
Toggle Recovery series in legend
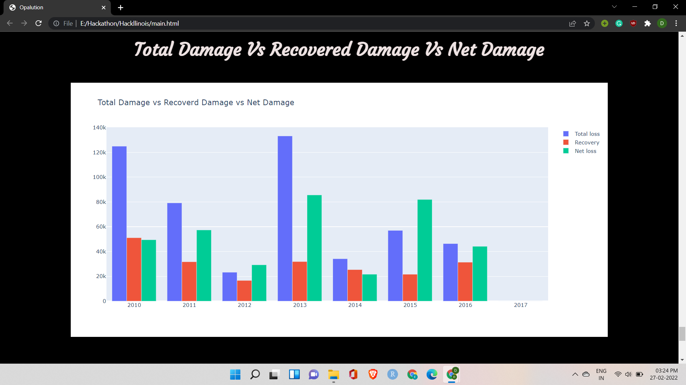click(587, 143)
